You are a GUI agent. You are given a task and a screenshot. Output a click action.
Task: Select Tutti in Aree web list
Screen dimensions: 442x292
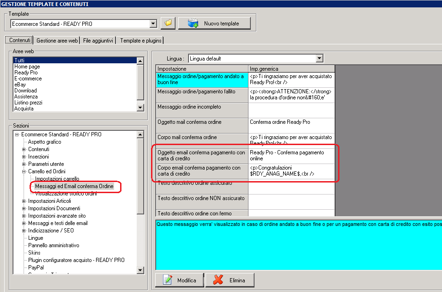point(75,61)
